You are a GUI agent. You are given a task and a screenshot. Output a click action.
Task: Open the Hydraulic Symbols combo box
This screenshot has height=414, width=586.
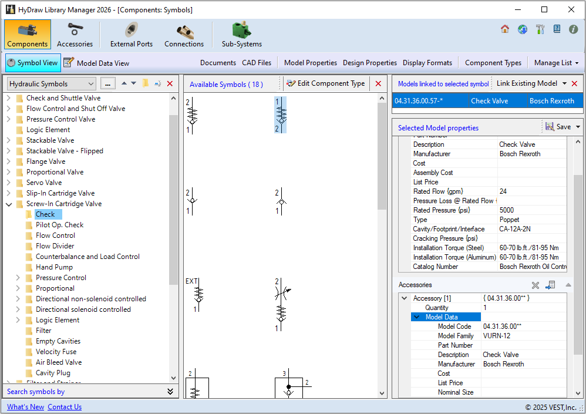[x=52, y=84]
